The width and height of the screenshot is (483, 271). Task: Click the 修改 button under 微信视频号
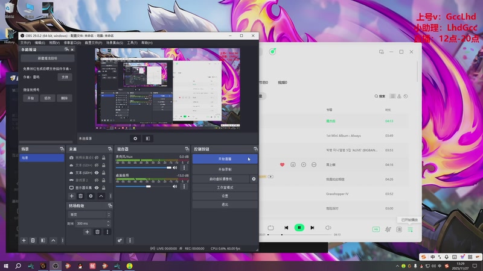pyautogui.click(x=48, y=98)
